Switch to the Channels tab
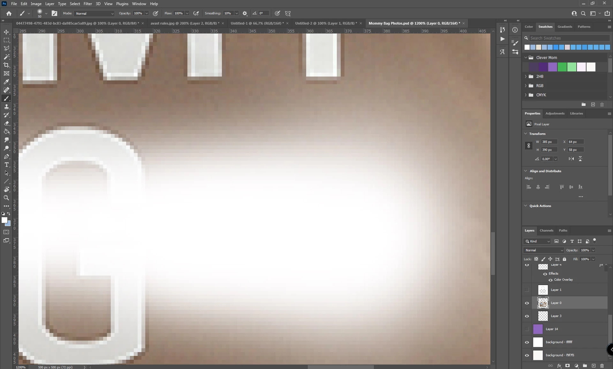The image size is (613, 369). [x=546, y=231]
